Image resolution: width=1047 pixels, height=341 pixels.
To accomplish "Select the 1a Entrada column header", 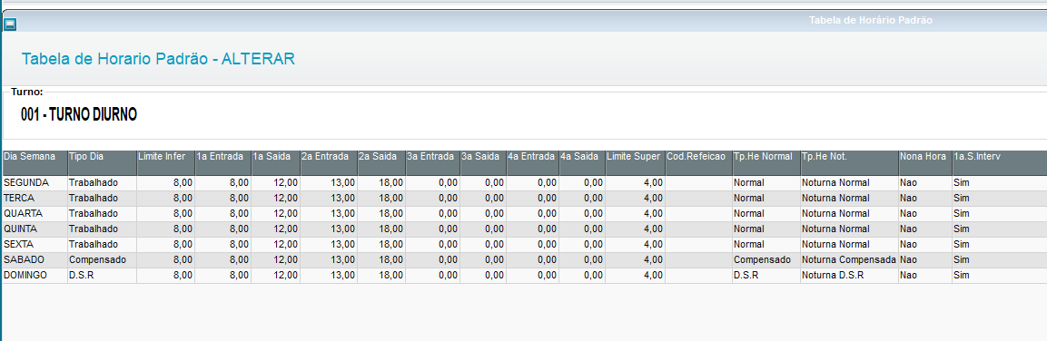I will [x=223, y=163].
